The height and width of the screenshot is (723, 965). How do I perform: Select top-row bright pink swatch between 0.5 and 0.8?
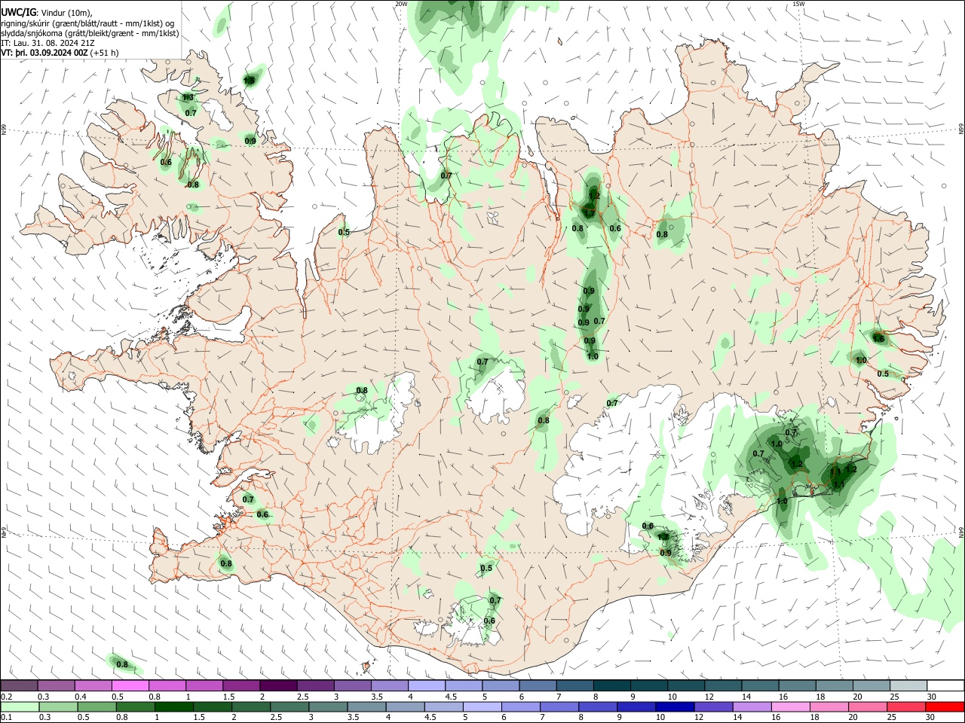130,685
